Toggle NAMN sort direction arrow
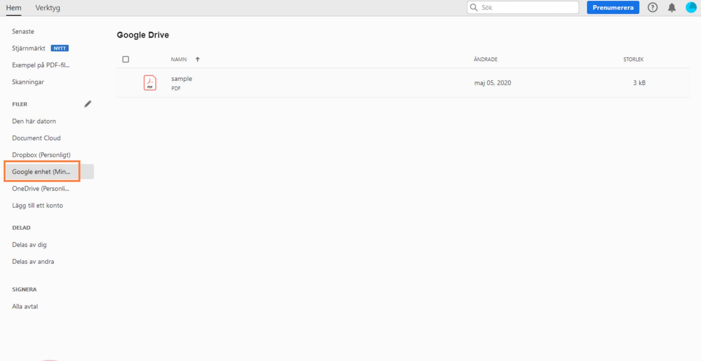 198,59
